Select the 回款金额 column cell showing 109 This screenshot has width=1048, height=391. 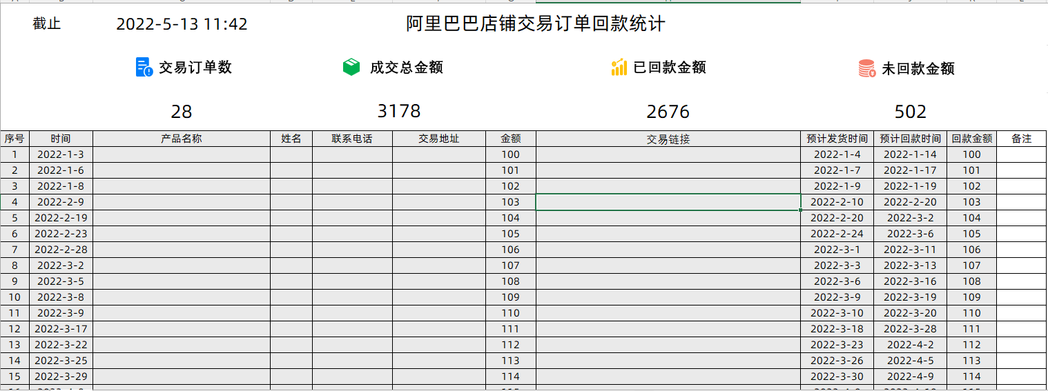(972, 297)
